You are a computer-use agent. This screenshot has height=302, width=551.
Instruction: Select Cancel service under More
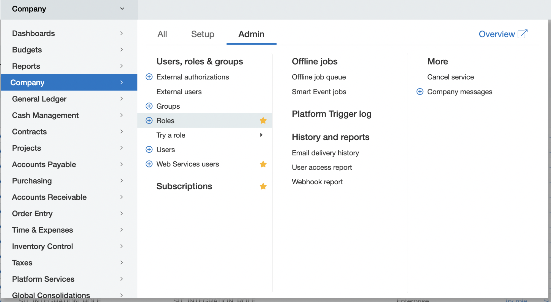pos(450,77)
